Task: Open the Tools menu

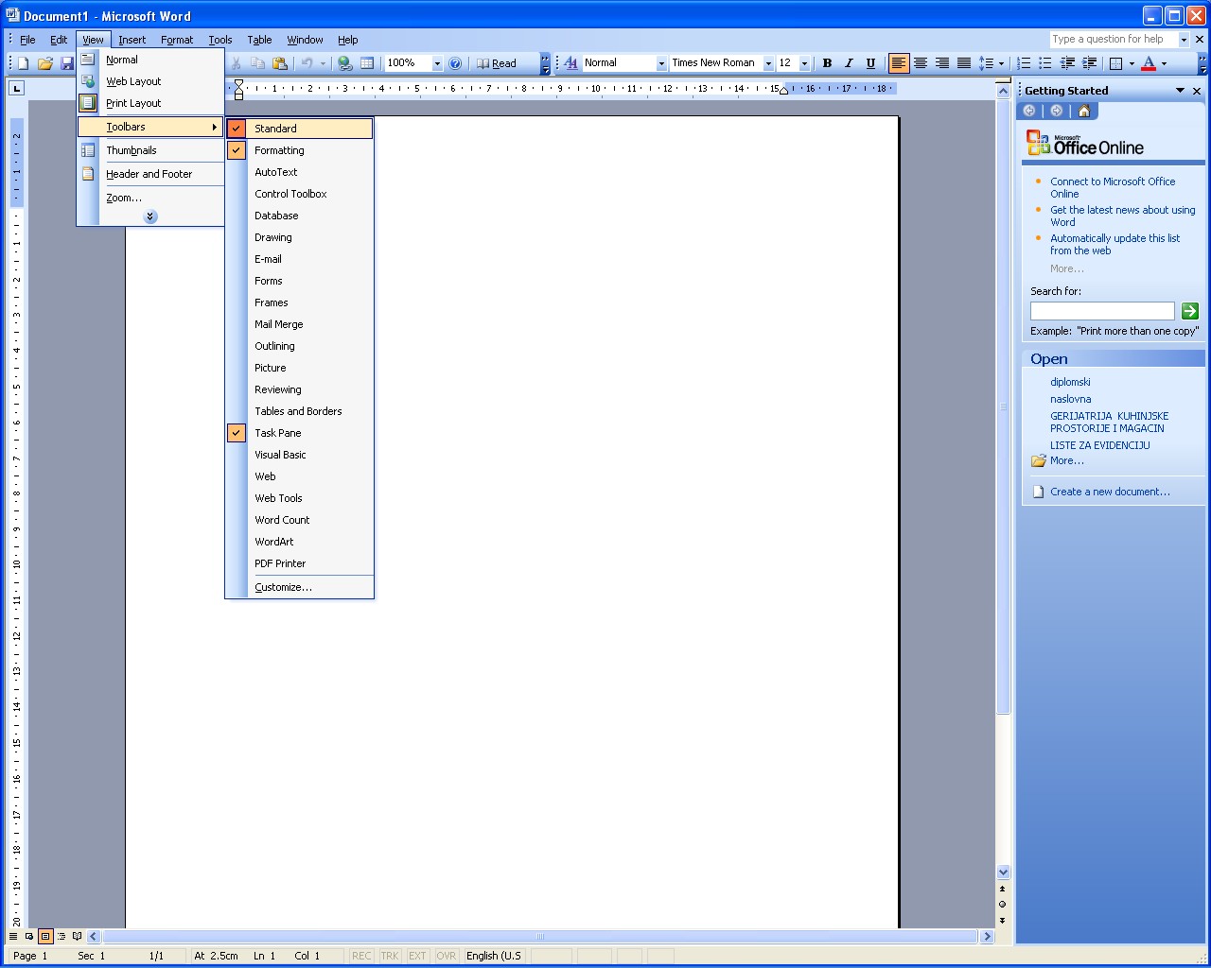Action: 220,40
